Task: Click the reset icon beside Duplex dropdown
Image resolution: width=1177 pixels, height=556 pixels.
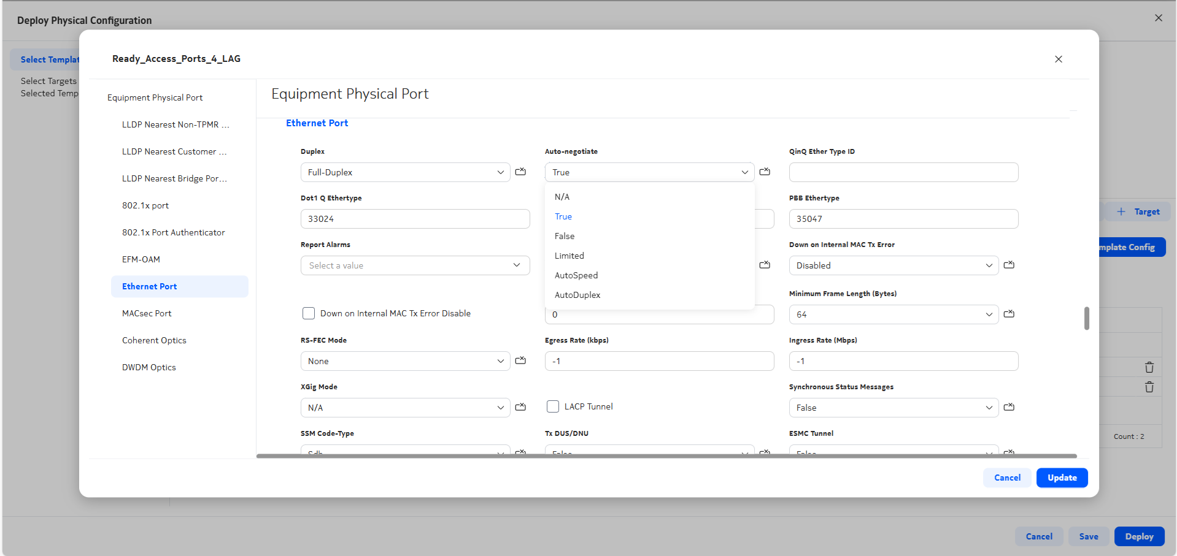Action: point(520,172)
